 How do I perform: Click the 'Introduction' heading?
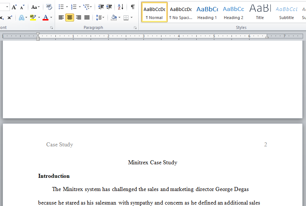pos(54,176)
